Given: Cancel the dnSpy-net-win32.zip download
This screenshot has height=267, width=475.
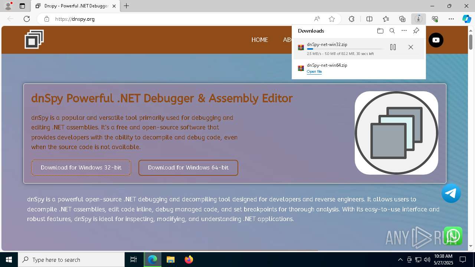Looking at the screenshot, I should (411, 47).
